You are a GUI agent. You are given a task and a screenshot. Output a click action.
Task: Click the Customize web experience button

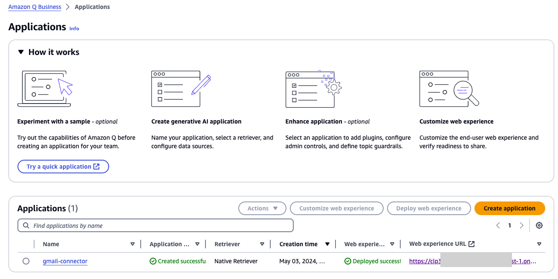coord(336,208)
